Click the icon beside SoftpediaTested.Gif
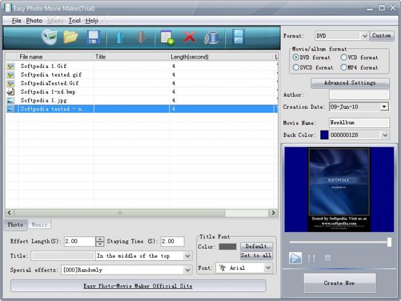The image size is (401, 301). (x=10, y=83)
